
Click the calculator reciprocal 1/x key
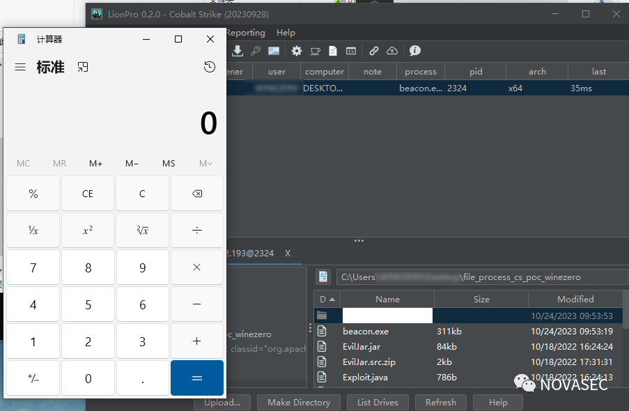(33, 231)
